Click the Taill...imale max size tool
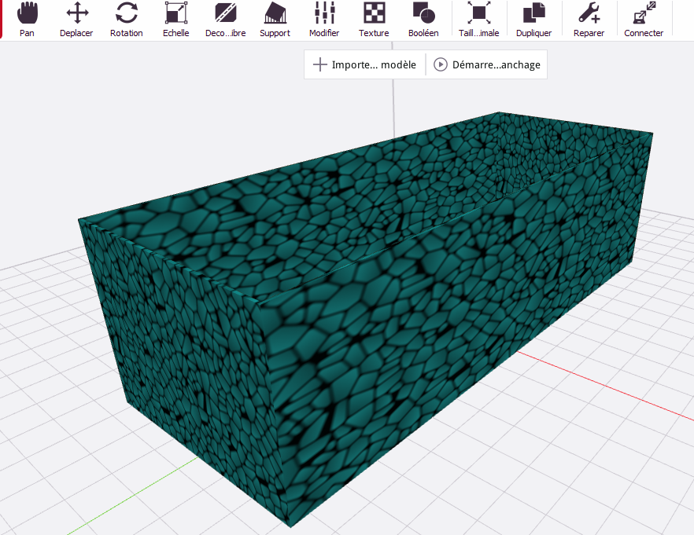Viewport: 694px width, 535px height. [x=479, y=20]
